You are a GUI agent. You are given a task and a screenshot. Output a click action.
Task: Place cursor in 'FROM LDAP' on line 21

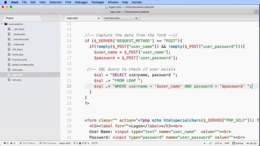click(x=126, y=81)
